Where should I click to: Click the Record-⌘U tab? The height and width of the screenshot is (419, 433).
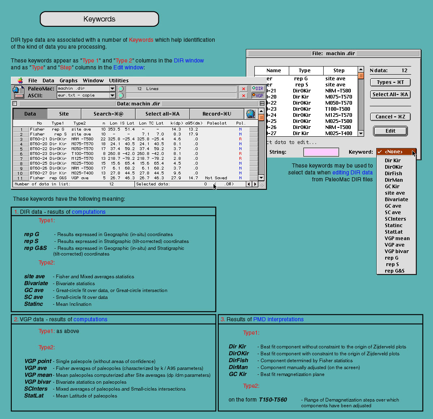[x=217, y=114]
